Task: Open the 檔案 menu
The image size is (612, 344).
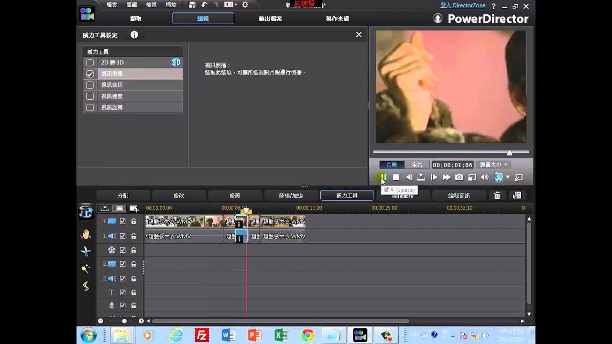Action: [112, 5]
